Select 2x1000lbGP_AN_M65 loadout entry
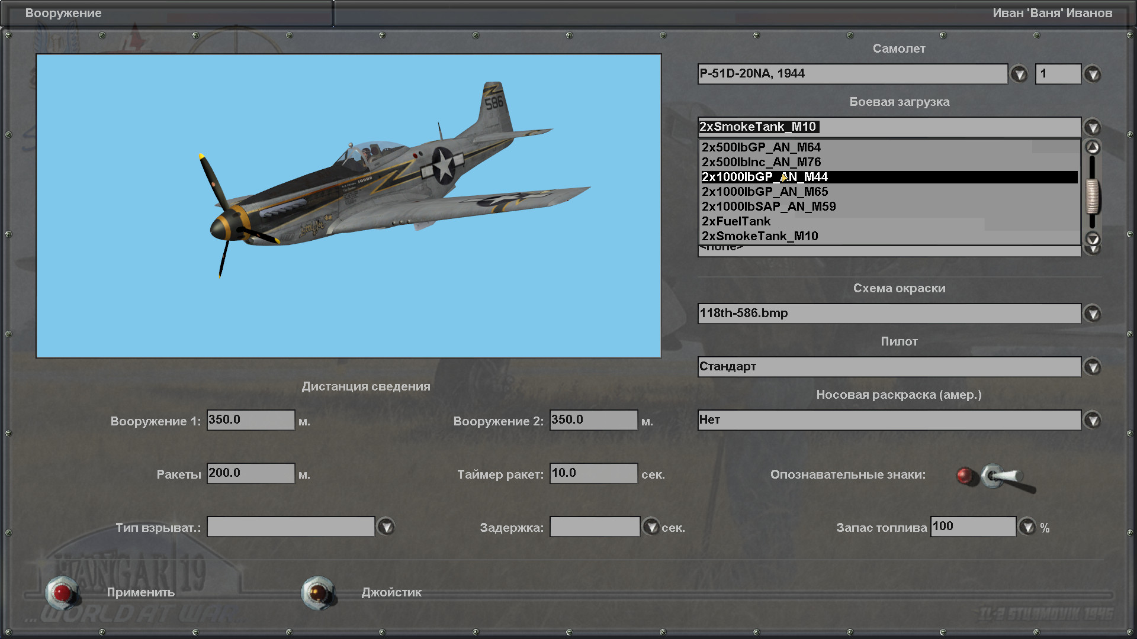 [765, 192]
